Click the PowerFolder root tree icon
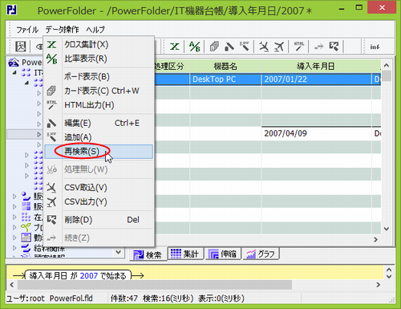 pos(14,63)
